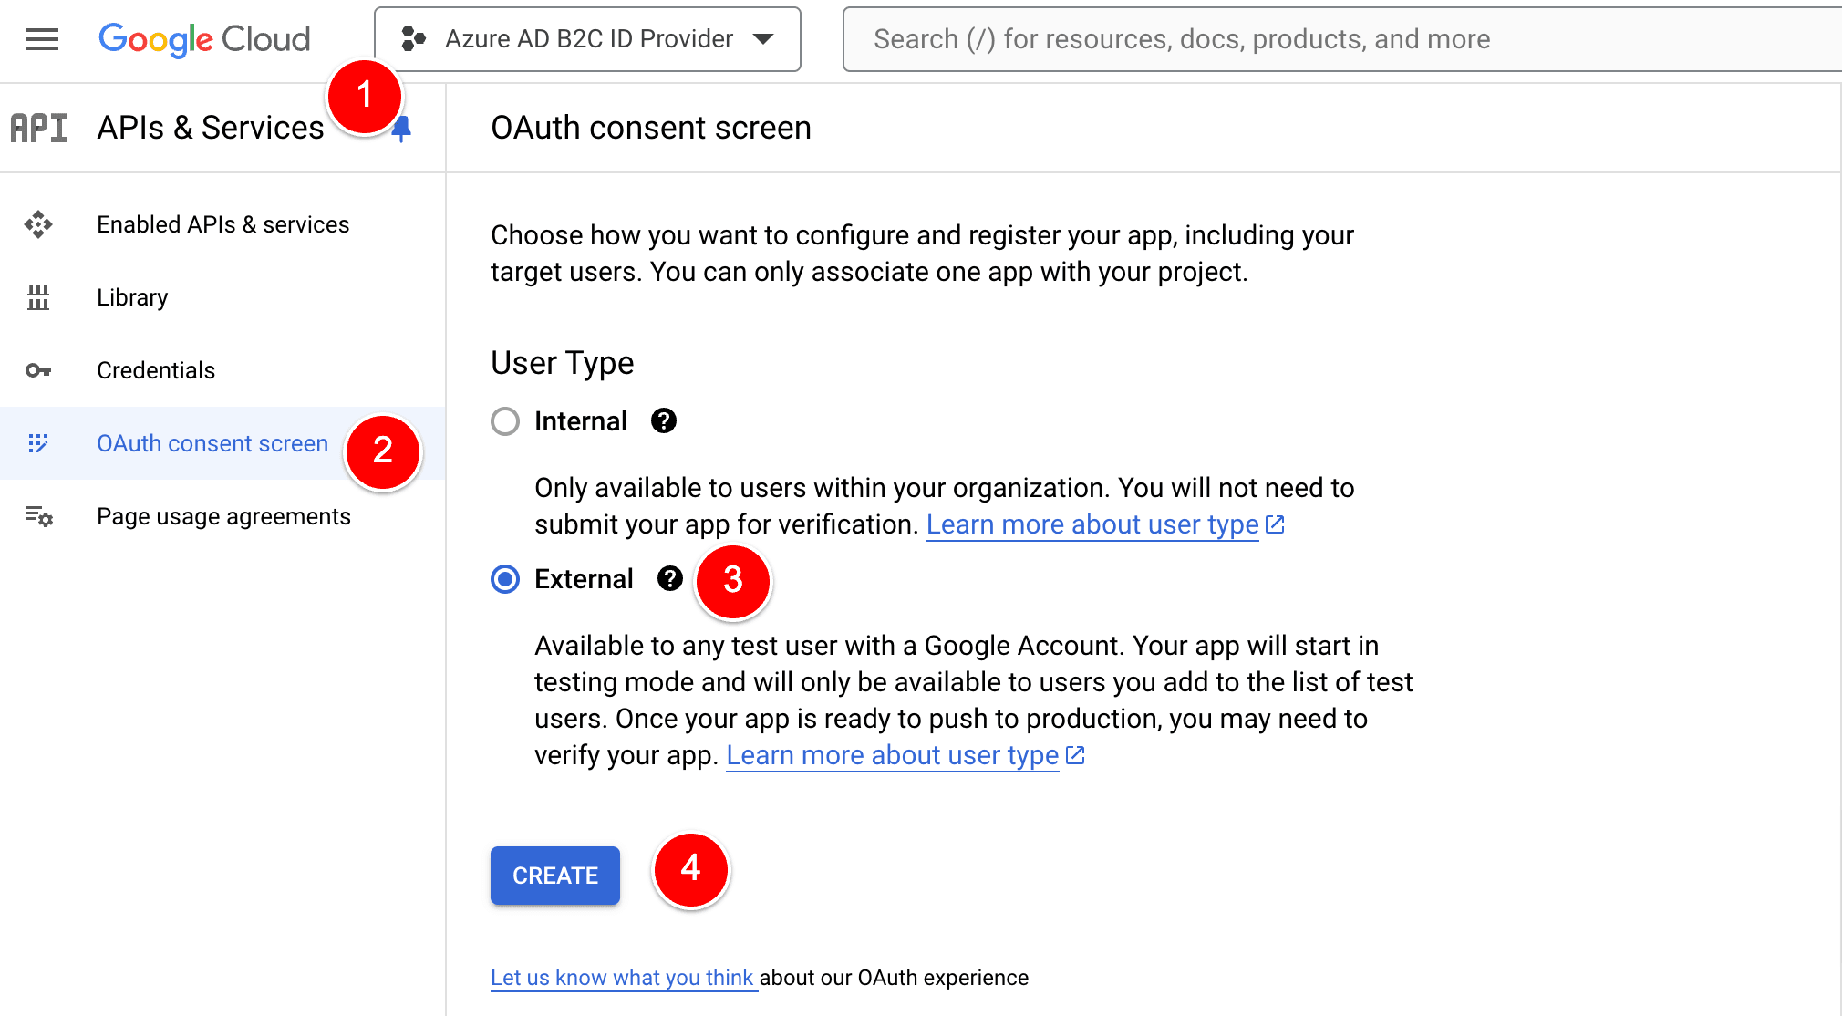Click the API icon beside APIs & Services
The height and width of the screenshot is (1016, 1842).
39,128
